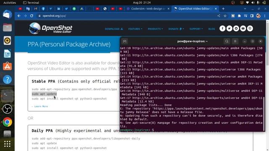This screenshot has height=151, width=269.
Task: Open terminal hamburger menu
Action: click(x=235, y=41)
